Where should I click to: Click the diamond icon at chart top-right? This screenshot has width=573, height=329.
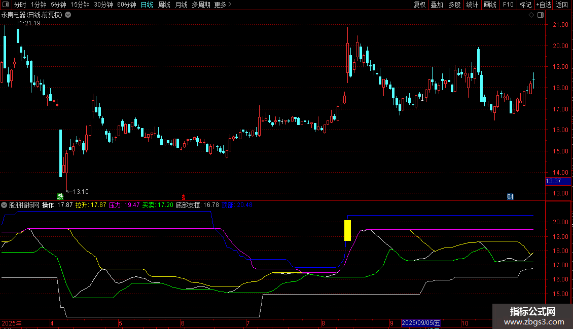tap(531, 15)
